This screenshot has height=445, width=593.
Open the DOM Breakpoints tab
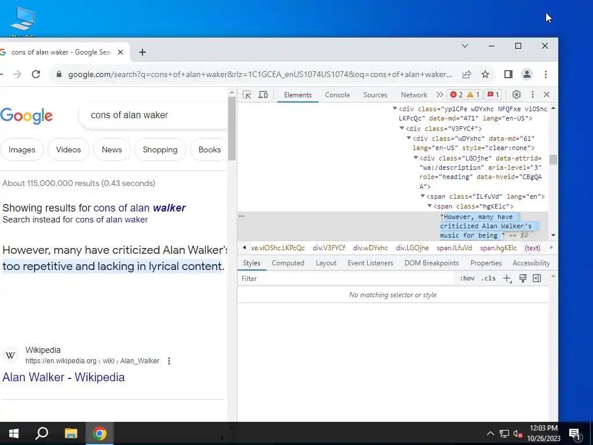click(x=431, y=263)
